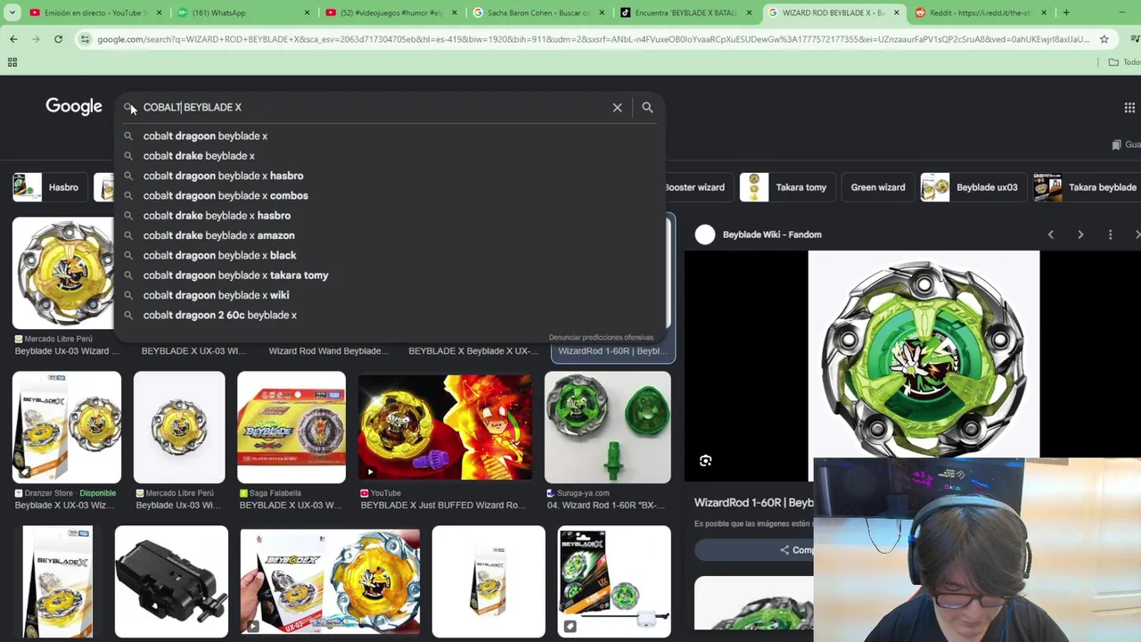Show next image in preview panel
1141x642 pixels.
click(1080, 235)
